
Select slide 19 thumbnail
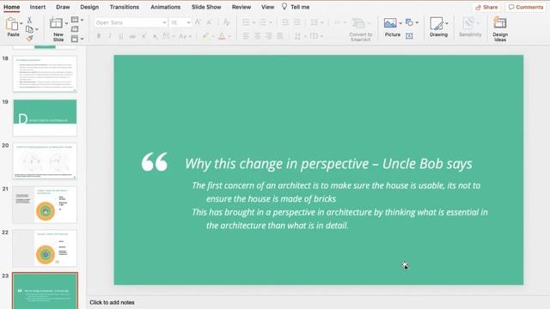coord(45,118)
